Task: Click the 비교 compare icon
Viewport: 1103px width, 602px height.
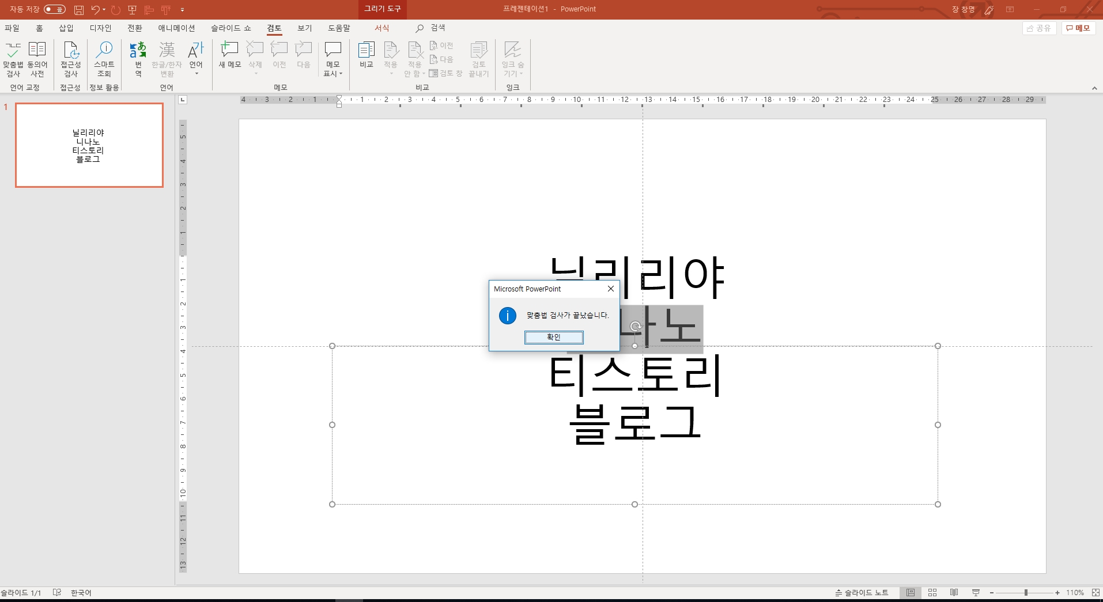Action: 367,56
